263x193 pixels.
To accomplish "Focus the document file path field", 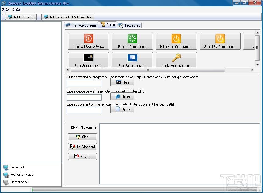I will click(84, 110).
